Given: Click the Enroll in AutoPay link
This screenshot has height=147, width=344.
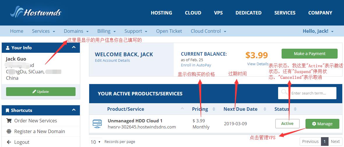Looking at the screenshot, I should point(196,65).
